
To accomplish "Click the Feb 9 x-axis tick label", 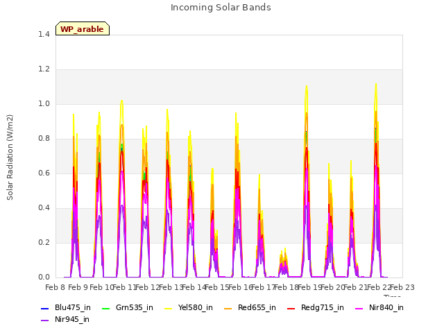I will tap(78, 287).
